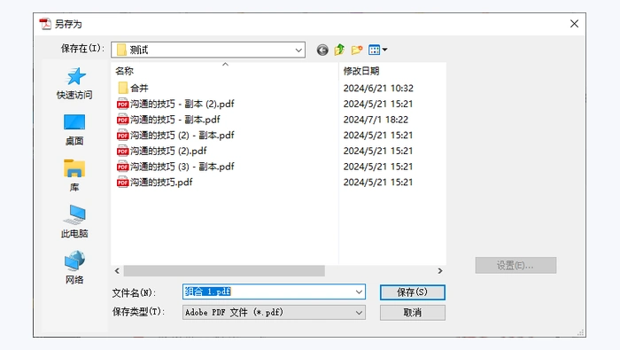Expand the 文件名 dropdown arrow
This screenshot has width=620, height=350.
359,292
